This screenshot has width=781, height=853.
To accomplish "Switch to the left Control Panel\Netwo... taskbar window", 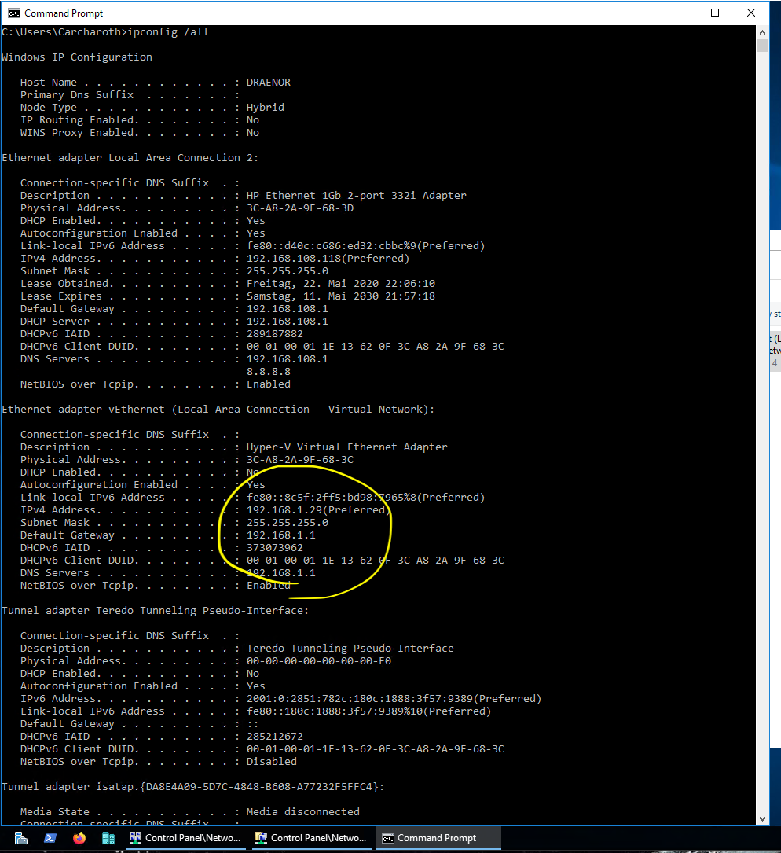I will [x=185, y=838].
